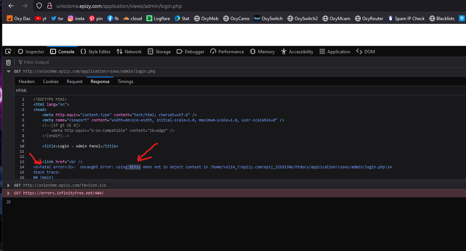Open the insta bookmark
The width and height of the screenshot is (466, 251).
click(x=76, y=18)
